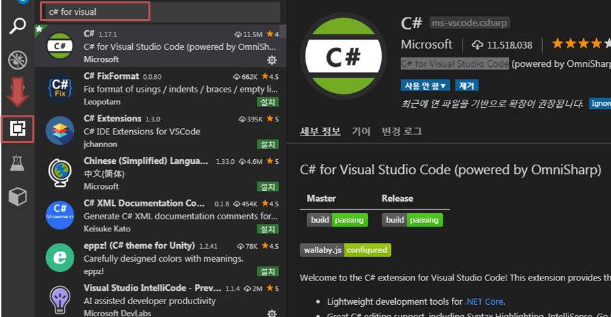The width and height of the screenshot is (611, 317).
Task: Click the Release build passing badge
Action: (412, 220)
